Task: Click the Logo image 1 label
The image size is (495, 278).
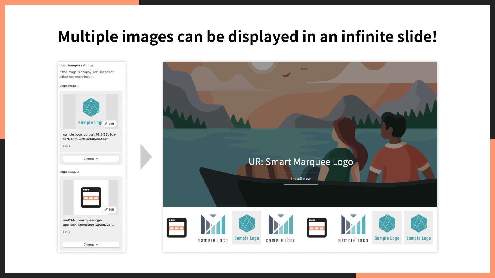Action: click(69, 86)
